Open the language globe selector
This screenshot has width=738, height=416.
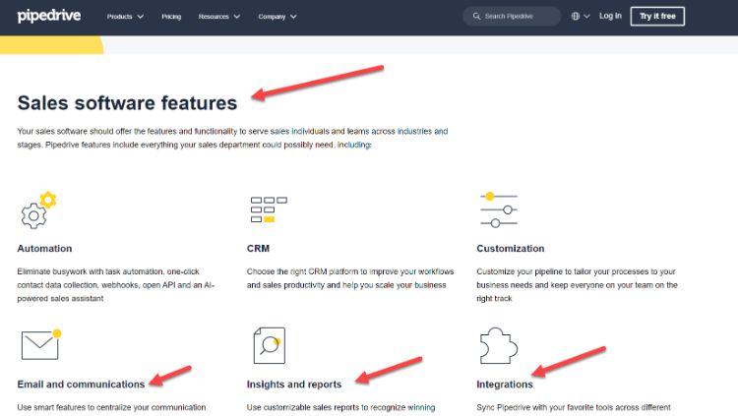click(x=576, y=16)
